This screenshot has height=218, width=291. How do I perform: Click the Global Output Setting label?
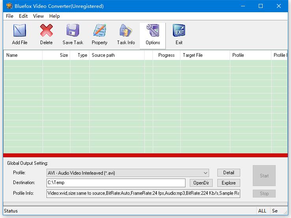[x=28, y=163]
